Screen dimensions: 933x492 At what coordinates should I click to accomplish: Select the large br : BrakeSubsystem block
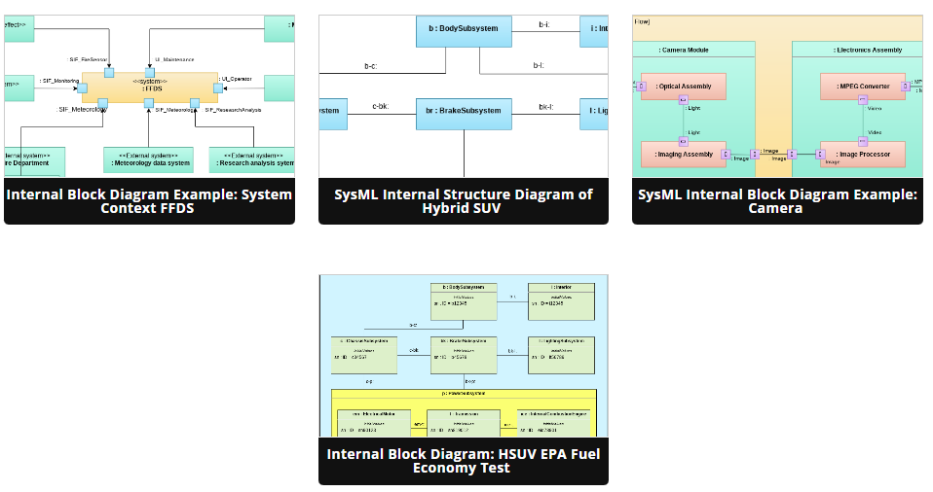pyautogui.click(x=464, y=111)
